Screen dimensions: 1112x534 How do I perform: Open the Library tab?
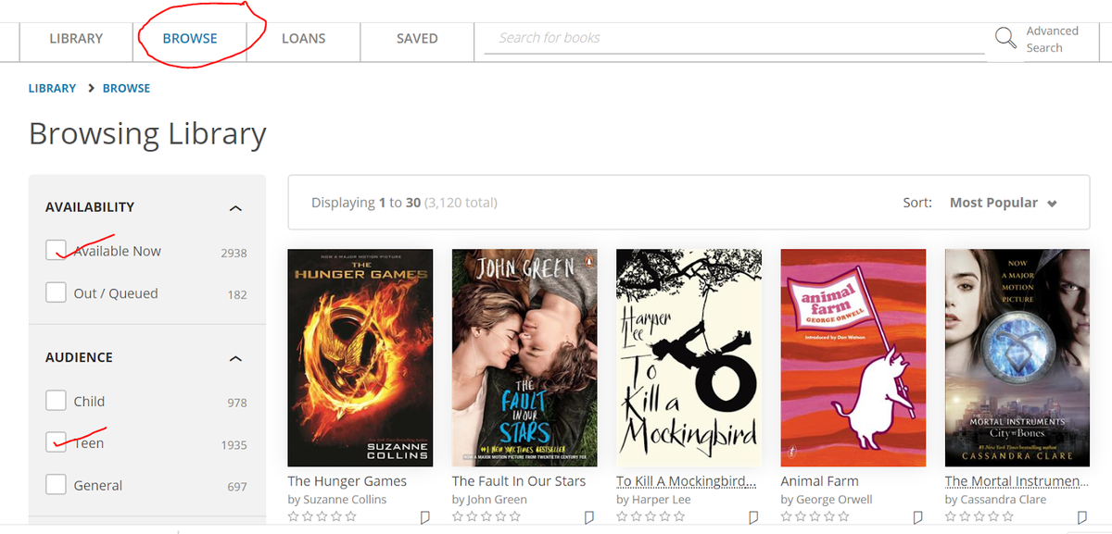coord(76,39)
